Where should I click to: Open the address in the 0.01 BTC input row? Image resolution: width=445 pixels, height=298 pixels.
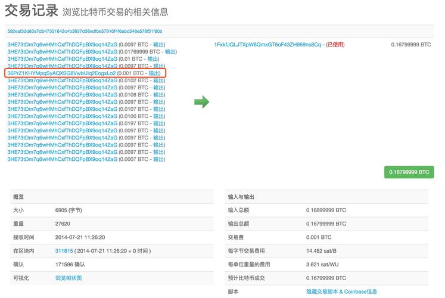click(62, 59)
